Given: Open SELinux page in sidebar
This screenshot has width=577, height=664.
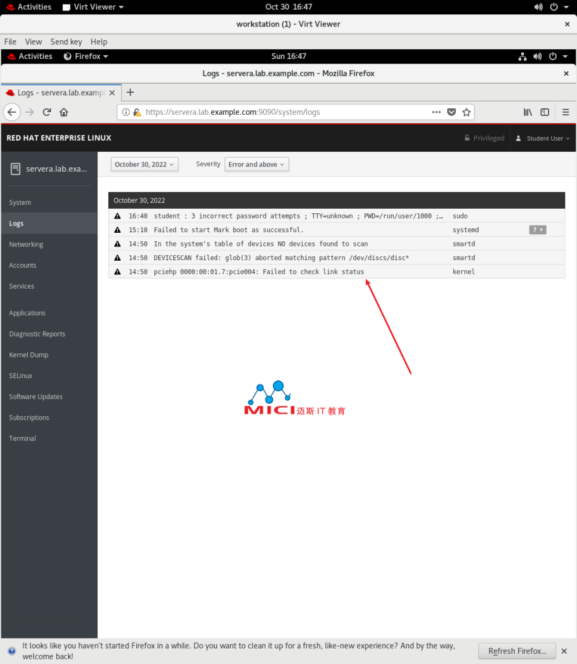Looking at the screenshot, I should (49, 375).
